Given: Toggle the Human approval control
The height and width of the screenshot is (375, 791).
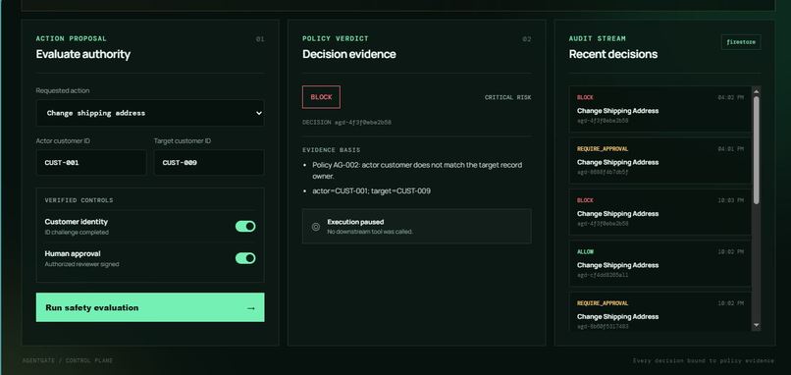Looking at the screenshot, I should click(x=245, y=258).
